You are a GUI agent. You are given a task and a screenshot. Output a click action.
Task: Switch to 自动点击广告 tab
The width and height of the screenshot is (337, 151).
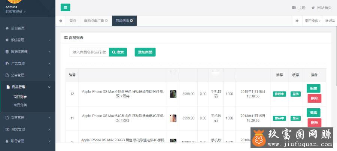tap(94, 21)
